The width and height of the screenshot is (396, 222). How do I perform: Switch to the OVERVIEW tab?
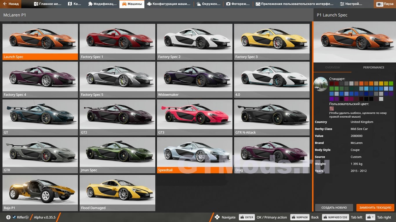pos(332,67)
